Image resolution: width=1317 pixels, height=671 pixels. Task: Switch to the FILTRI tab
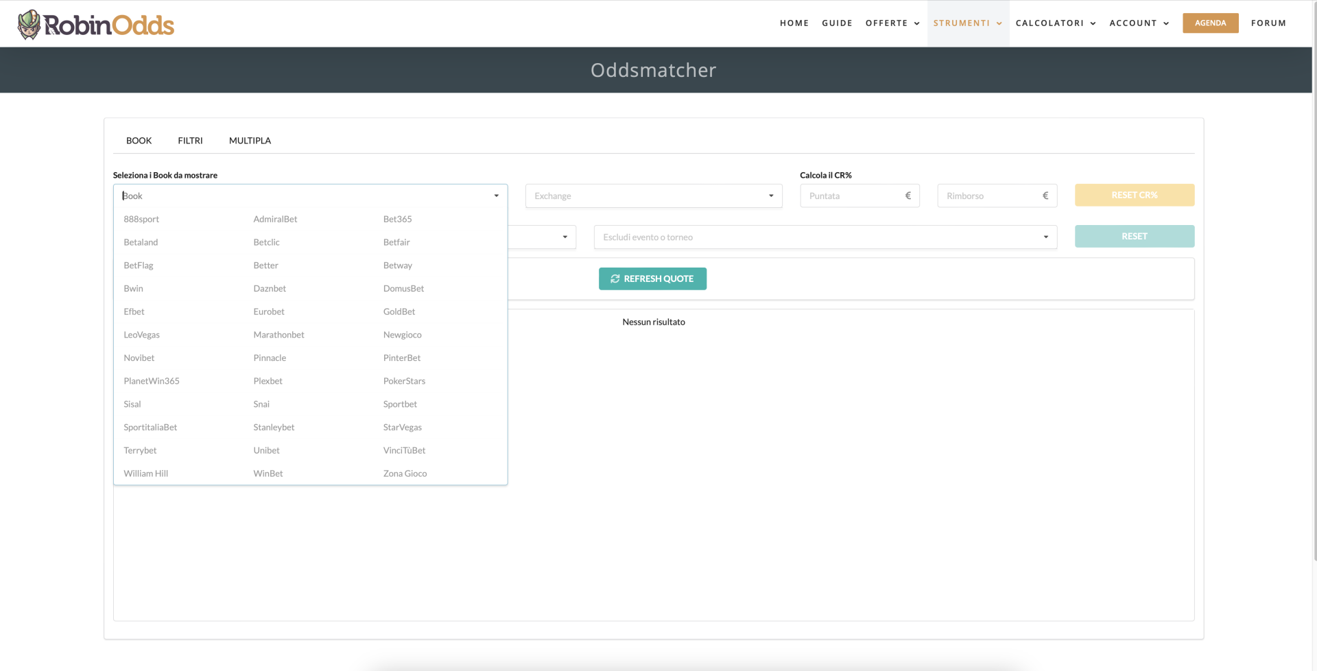point(190,141)
